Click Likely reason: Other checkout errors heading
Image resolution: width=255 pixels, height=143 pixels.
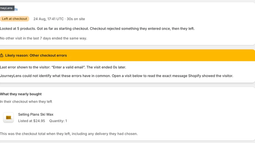coord(36,55)
